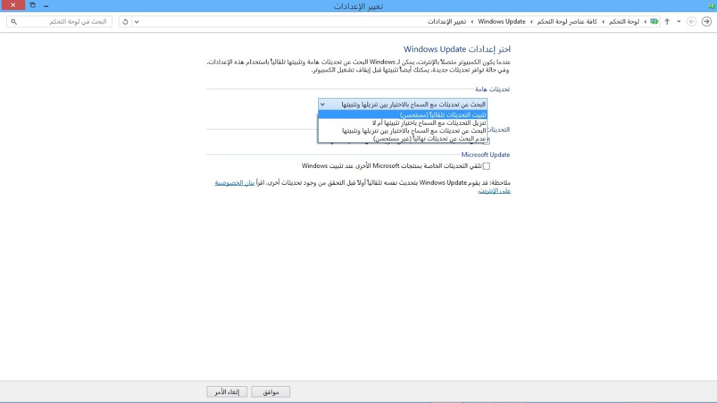Click لوحة التحكم breadcrumb
The height and width of the screenshot is (403, 717).
[625, 21]
